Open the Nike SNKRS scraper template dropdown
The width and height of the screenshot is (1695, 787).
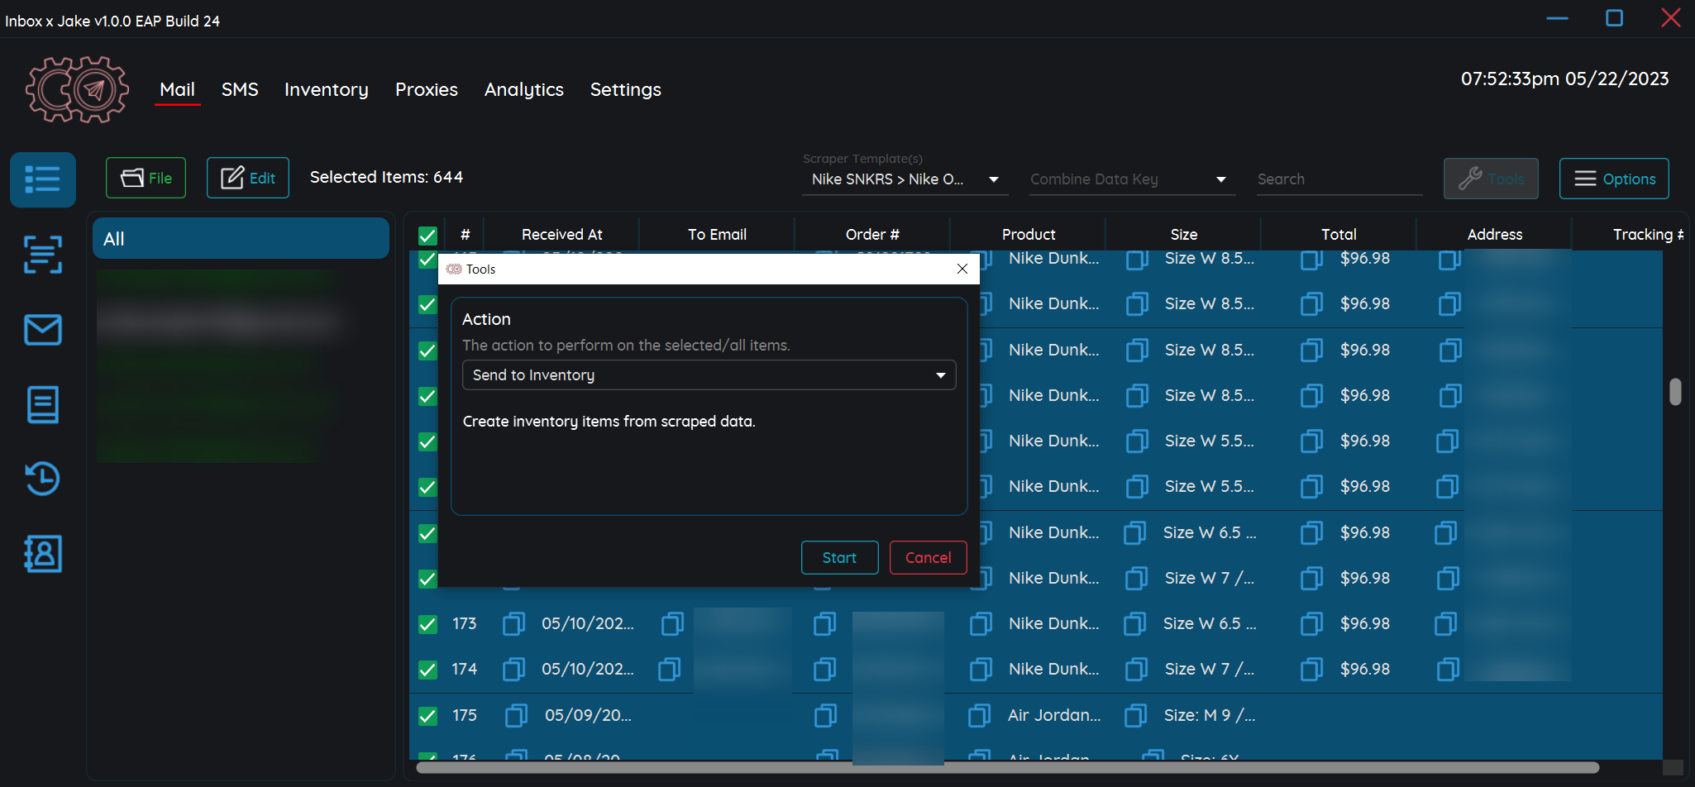[x=905, y=179]
